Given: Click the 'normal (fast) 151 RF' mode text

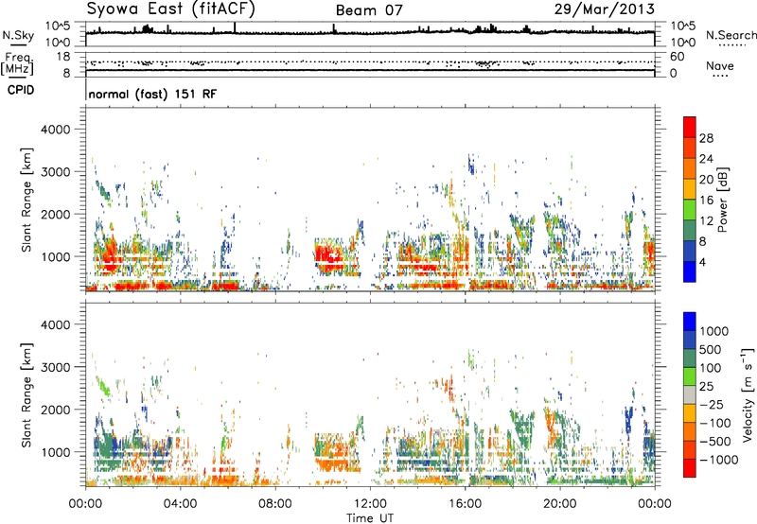Looking at the screenshot, I should 152,94.
